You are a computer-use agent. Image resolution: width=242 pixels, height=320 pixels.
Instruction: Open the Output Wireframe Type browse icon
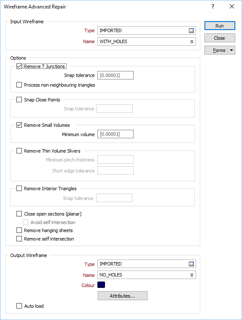pos(191,264)
